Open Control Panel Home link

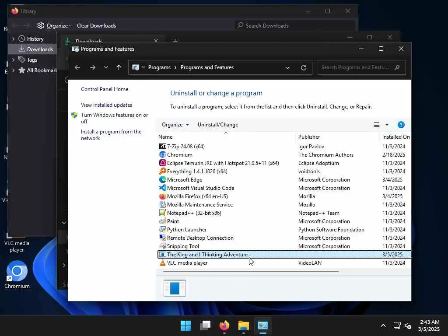[x=105, y=89]
